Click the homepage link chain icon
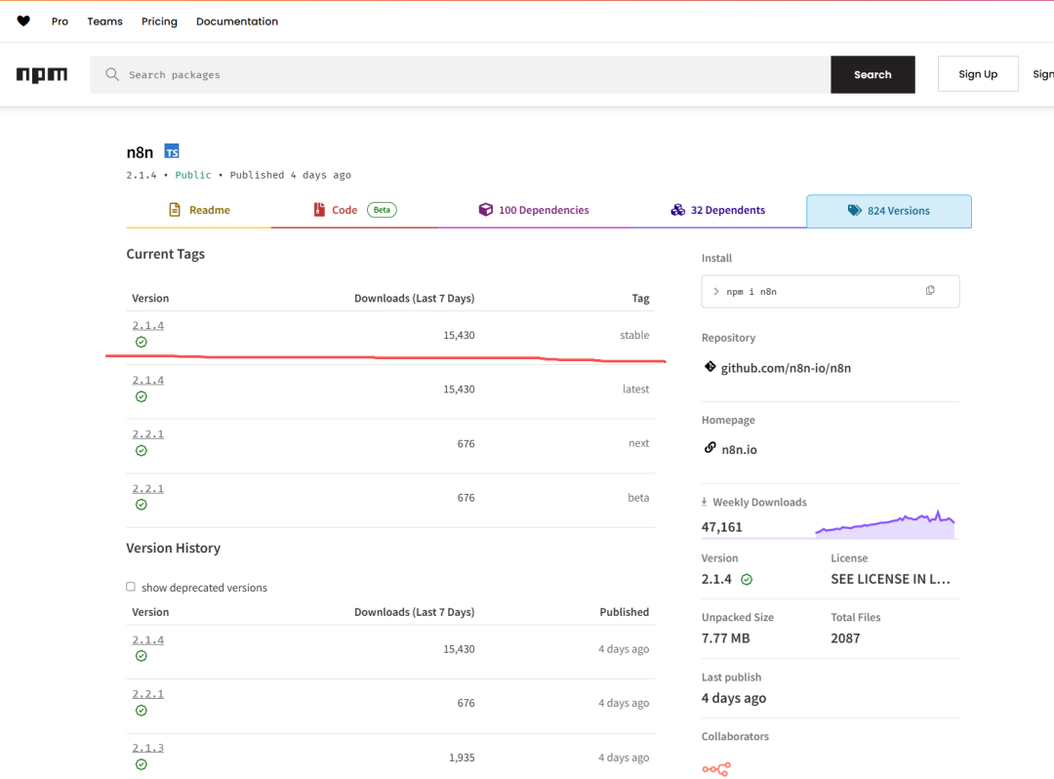Viewport: 1054px width, 779px height. (x=709, y=448)
